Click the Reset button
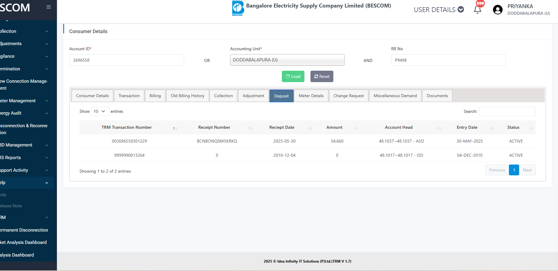The image size is (558, 271). tap(322, 76)
